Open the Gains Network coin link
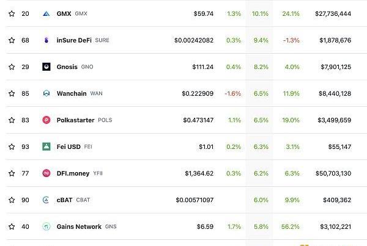 79,226
